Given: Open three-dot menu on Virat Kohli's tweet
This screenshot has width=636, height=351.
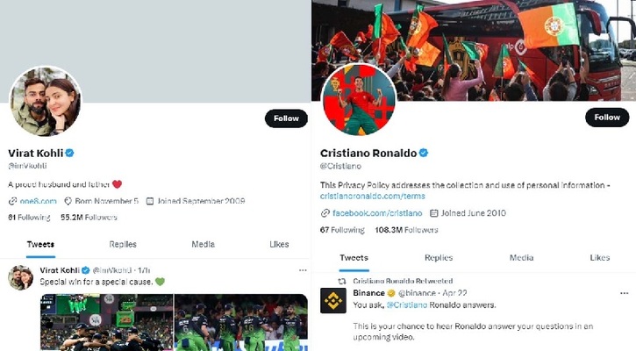Looking at the screenshot, I should pos(303,270).
